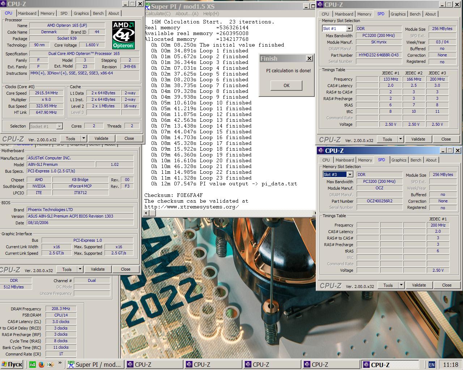The image size is (463, 370).
Task: Expand quick launch overflow chevron
Action: 60,363
